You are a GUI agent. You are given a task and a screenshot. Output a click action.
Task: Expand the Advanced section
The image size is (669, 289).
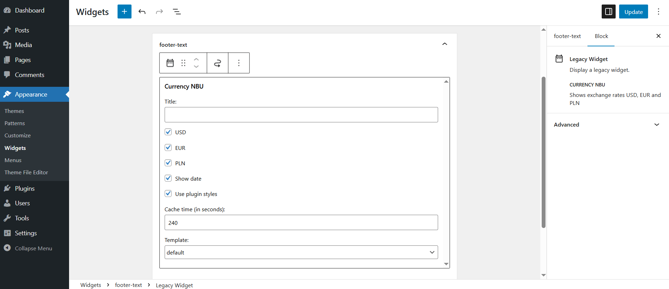coord(607,124)
